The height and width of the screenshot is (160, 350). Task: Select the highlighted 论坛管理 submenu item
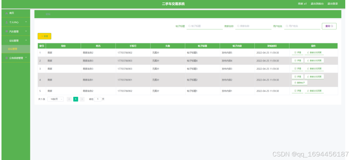point(16,49)
